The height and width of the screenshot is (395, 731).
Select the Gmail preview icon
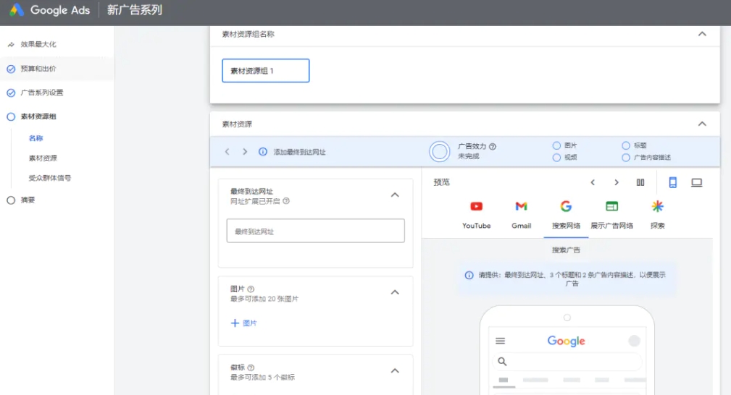(521, 207)
